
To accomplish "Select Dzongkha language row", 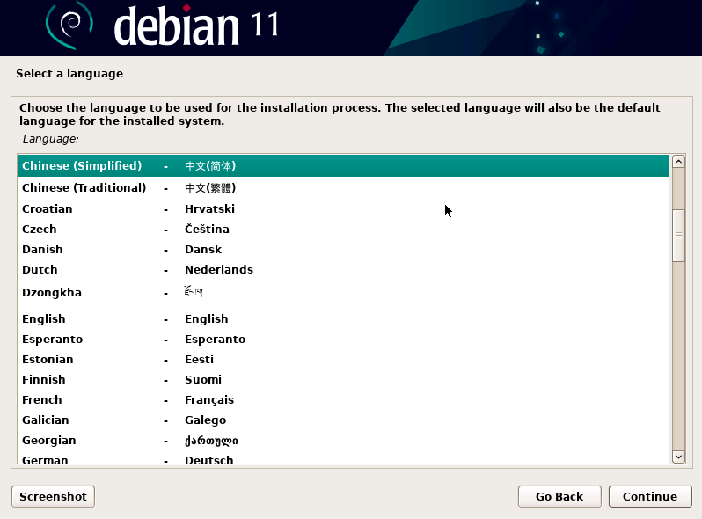I will click(344, 293).
